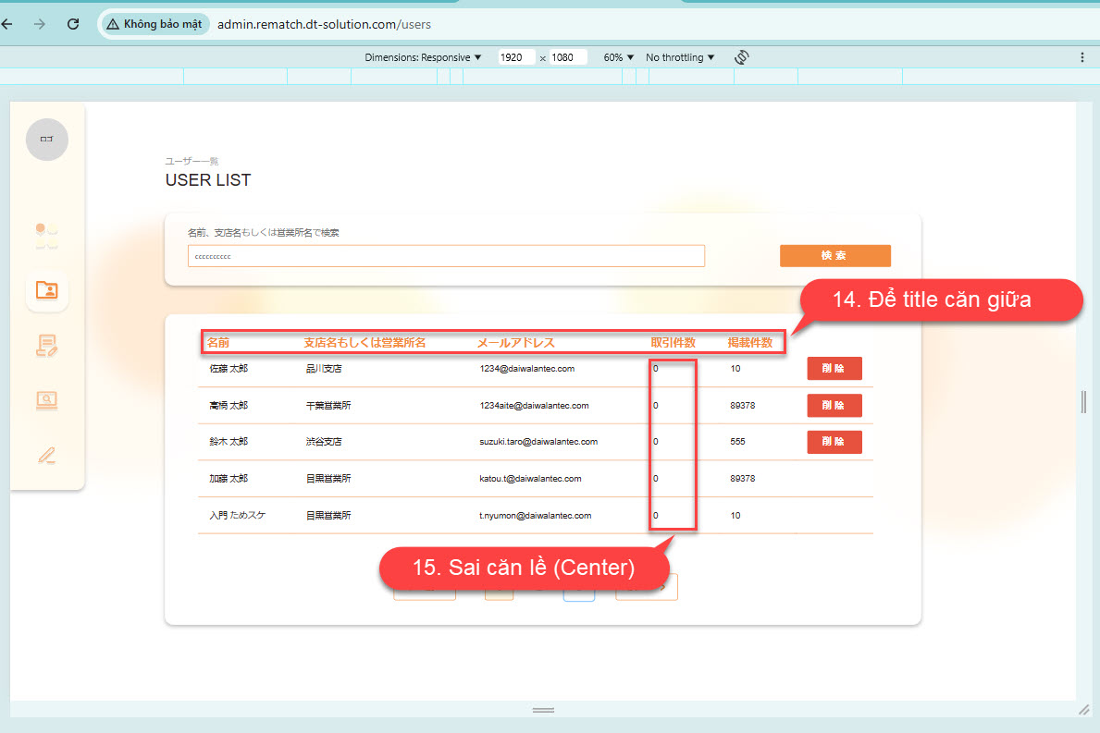Screen dimensions: 1100x733
Task: Reload the page with the refresh icon
Action: tap(73, 24)
